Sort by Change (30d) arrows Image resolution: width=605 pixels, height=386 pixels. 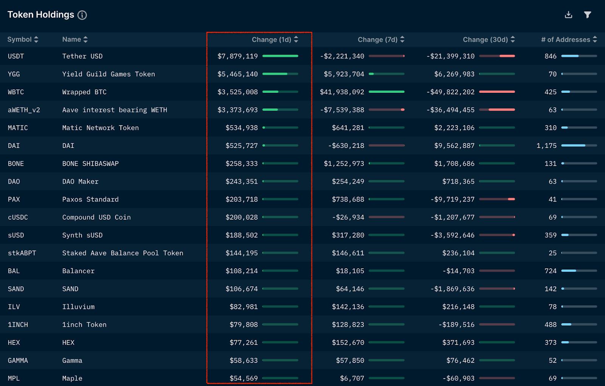click(x=513, y=40)
